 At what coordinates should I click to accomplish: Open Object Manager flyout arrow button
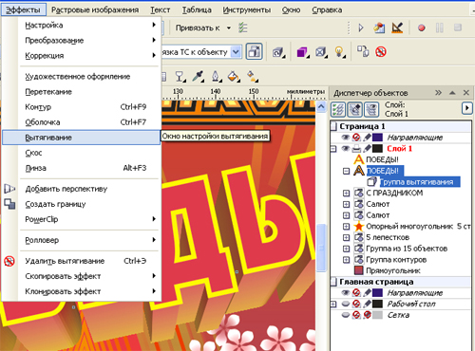(467, 108)
